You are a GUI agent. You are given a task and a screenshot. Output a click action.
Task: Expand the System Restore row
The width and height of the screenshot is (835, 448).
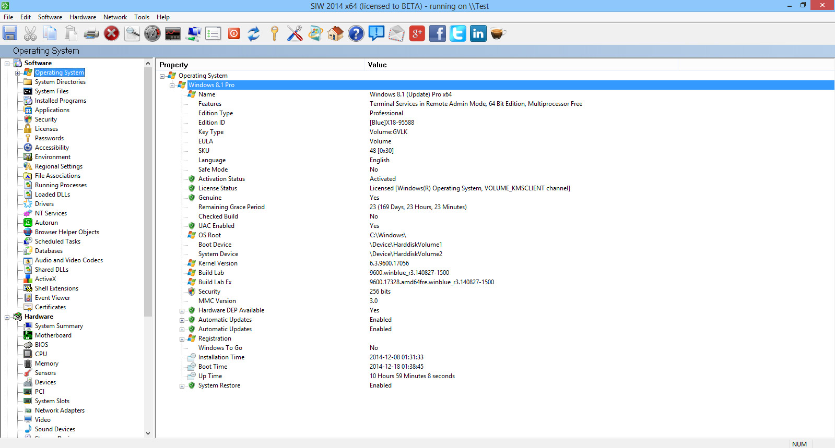click(x=182, y=386)
